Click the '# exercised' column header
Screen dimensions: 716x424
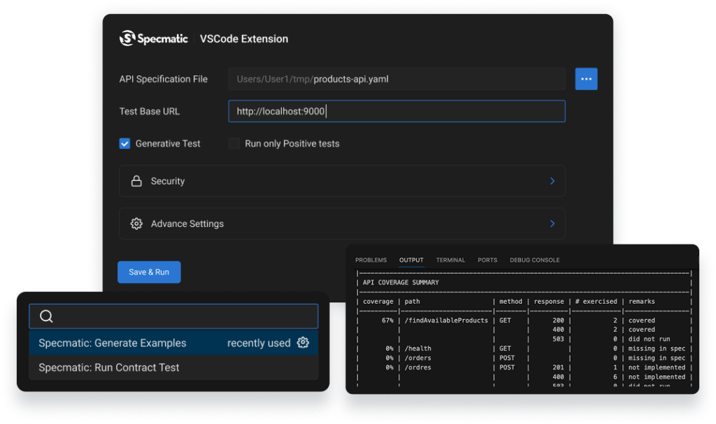596,301
